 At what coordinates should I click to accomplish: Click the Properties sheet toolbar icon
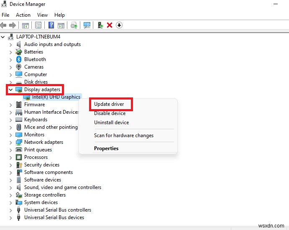click(38, 26)
